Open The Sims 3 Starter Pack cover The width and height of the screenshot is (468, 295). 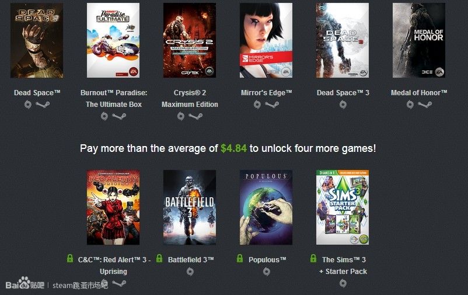pyautogui.click(x=343, y=207)
